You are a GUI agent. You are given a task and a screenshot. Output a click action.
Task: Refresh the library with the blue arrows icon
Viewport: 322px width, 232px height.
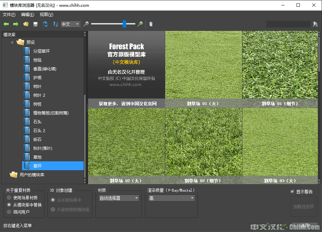45,24
